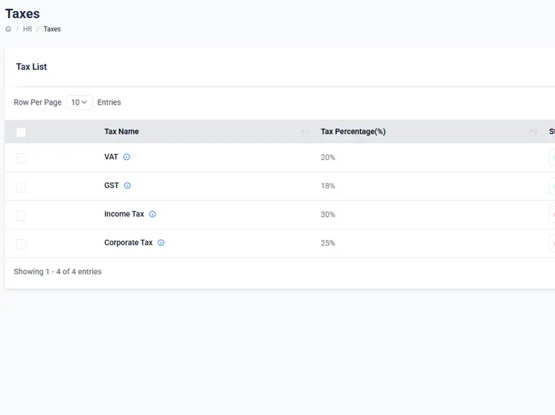
Task: Click the 30% tax percentage cell
Action: pyautogui.click(x=327, y=215)
